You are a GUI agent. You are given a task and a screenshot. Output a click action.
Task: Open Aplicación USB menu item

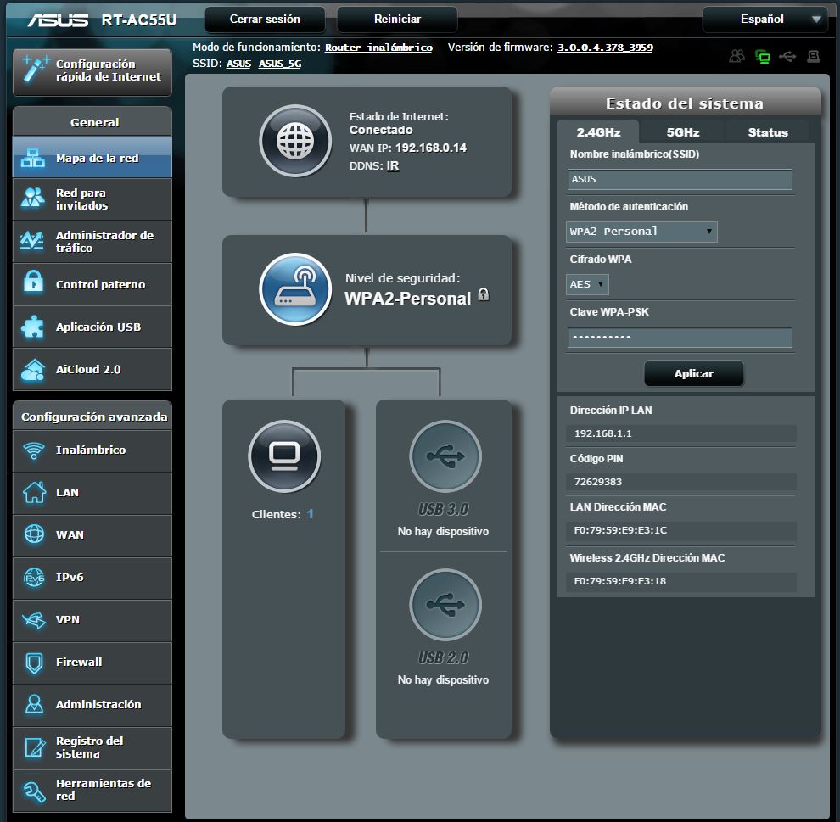92,327
